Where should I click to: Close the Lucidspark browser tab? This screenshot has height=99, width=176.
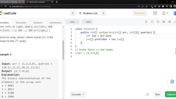[52, 2]
